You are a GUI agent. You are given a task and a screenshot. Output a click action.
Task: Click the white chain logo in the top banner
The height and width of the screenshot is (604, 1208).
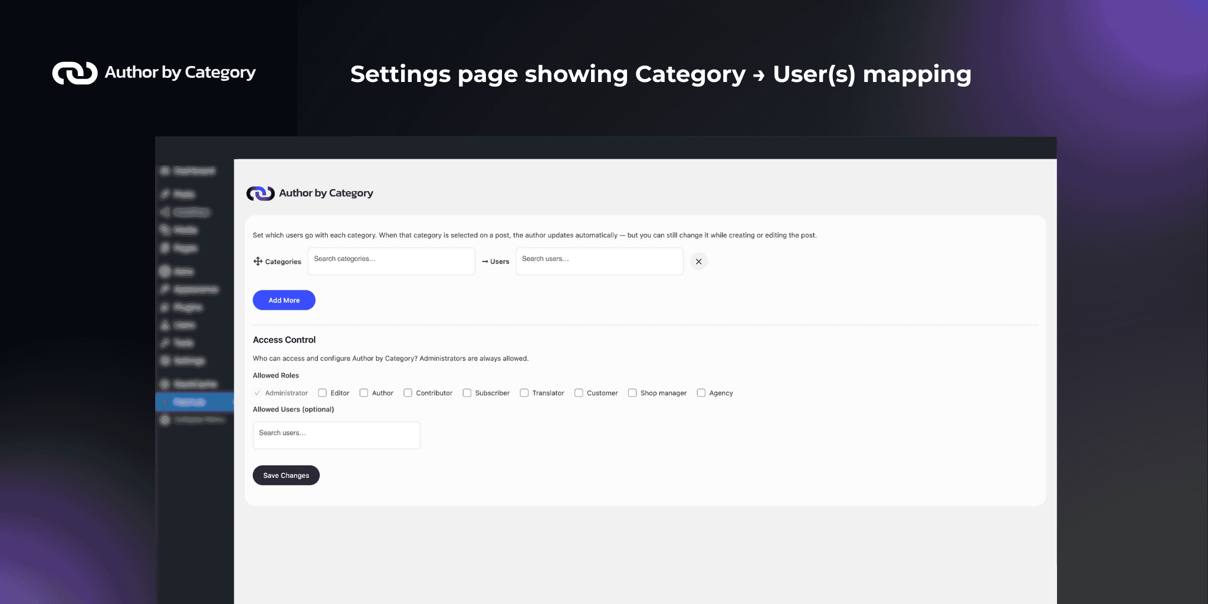75,73
